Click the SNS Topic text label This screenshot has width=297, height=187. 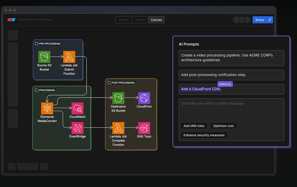click(144, 136)
